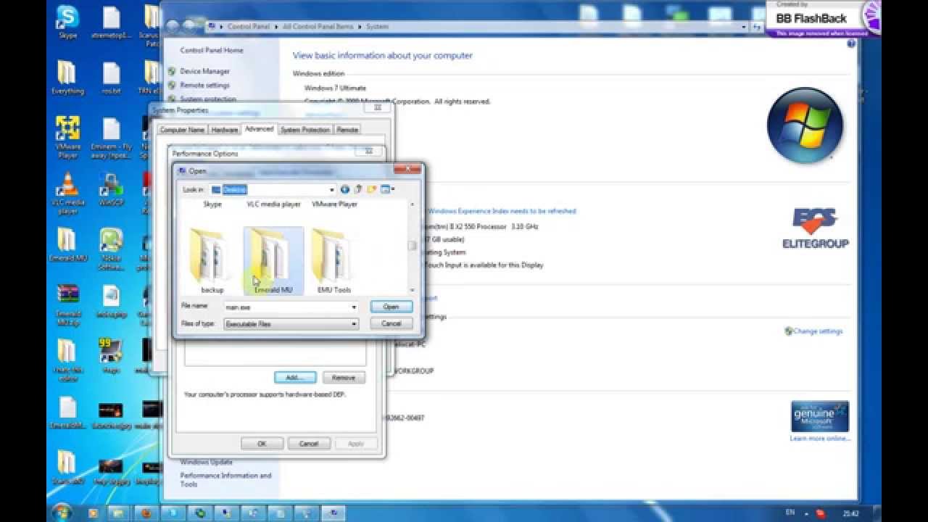Select the Everything folder on the desktop
The image size is (928, 522).
[67, 78]
